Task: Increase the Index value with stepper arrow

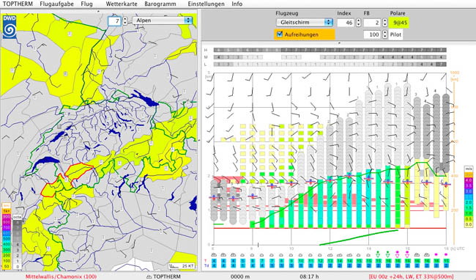Action: click(359, 21)
